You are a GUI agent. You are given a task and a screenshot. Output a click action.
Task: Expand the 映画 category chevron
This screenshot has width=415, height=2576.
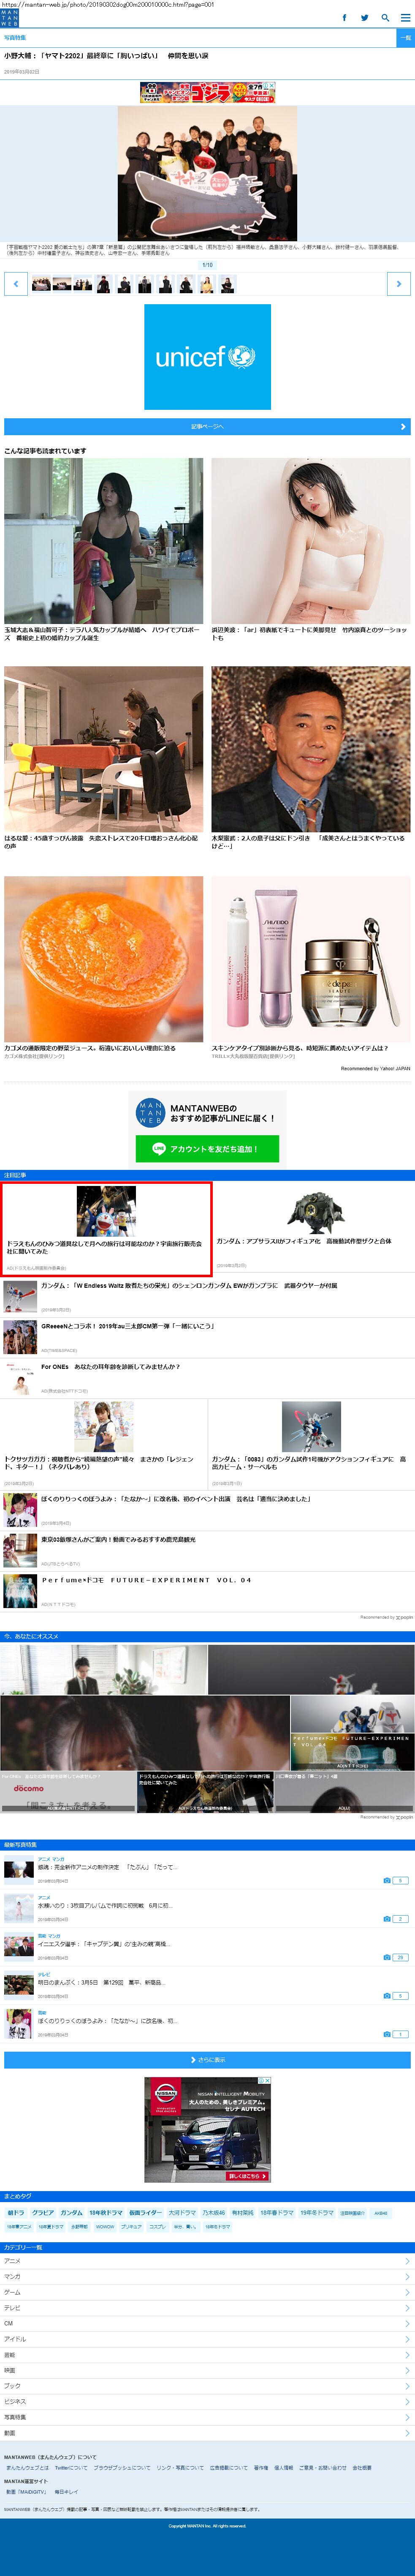[407, 2370]
